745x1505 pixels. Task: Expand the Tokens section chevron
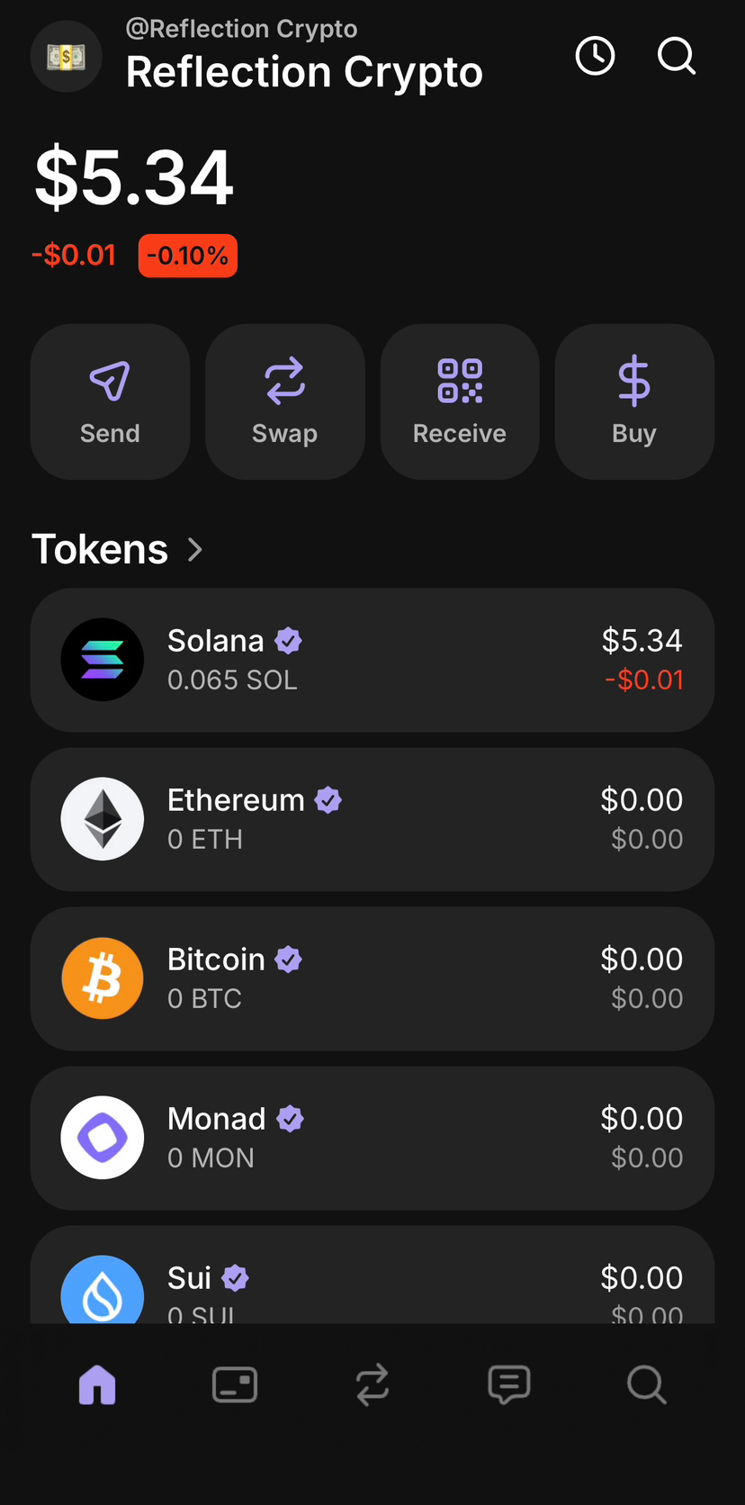click(x=195, y=549)
